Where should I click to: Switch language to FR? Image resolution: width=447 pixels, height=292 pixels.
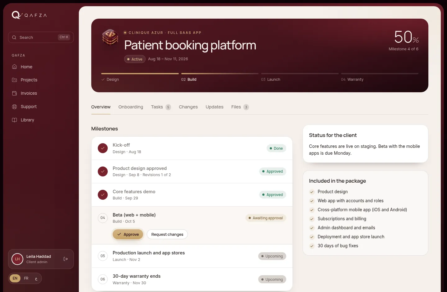(x=26, y=278)
